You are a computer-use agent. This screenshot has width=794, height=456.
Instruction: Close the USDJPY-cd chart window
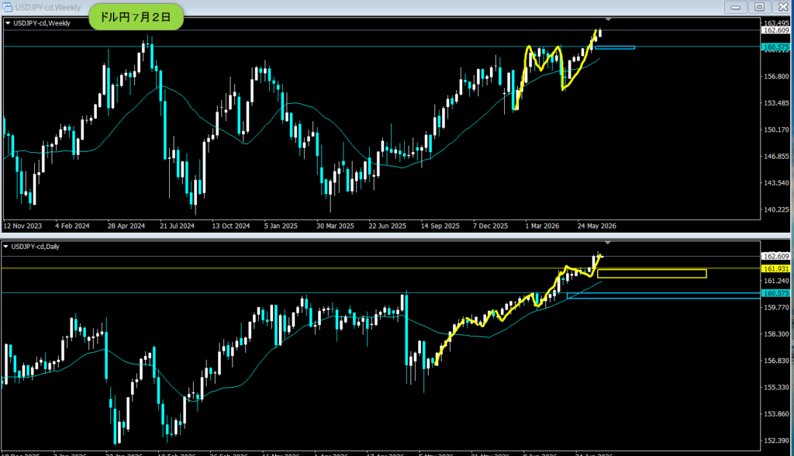click(x=783, y=7)
